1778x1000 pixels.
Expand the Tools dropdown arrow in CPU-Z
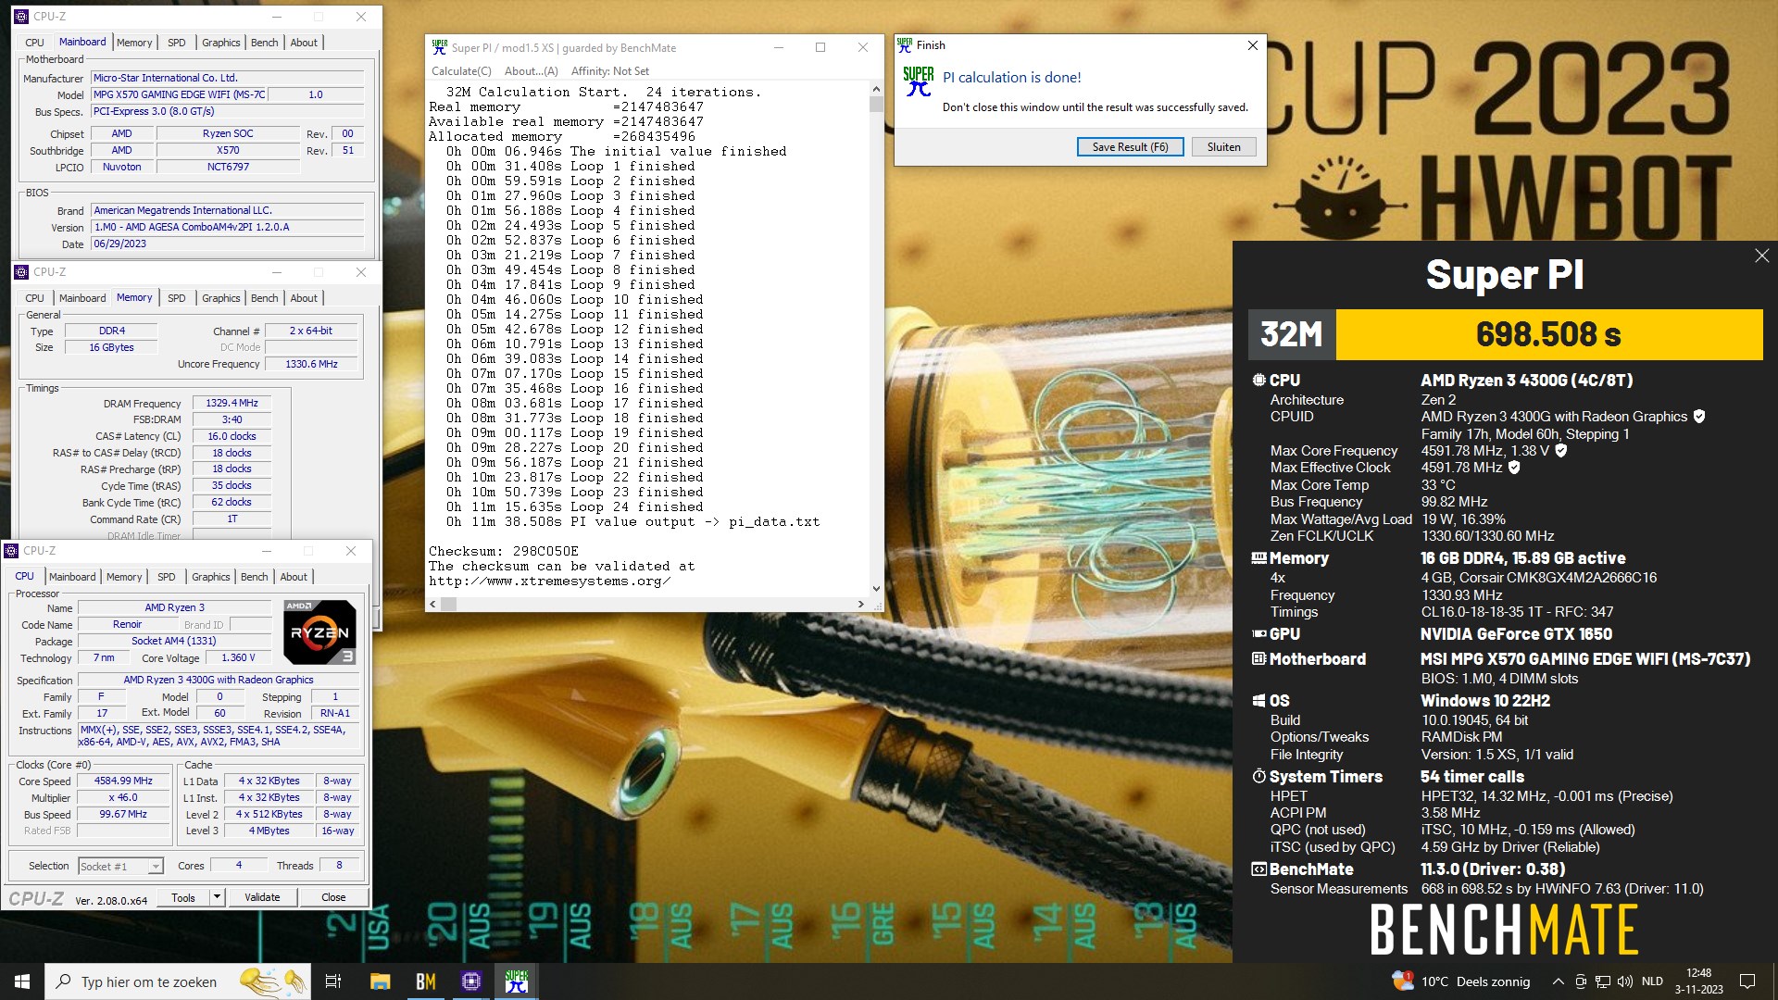(217, 897)
